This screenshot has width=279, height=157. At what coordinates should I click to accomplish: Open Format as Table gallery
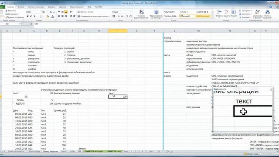[x=156, y=14]
